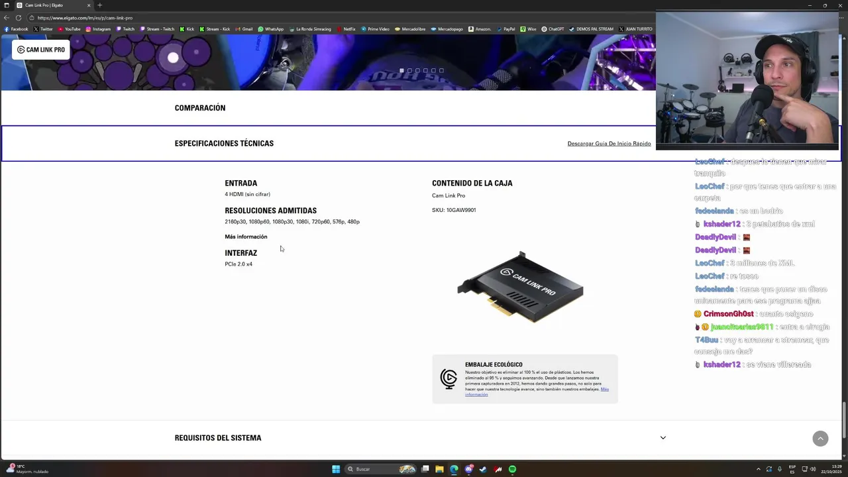This screenshot has height=477, width=848.
Task: Open the JUAN TURRITO bookmark
Action: [x=635, y=29]
